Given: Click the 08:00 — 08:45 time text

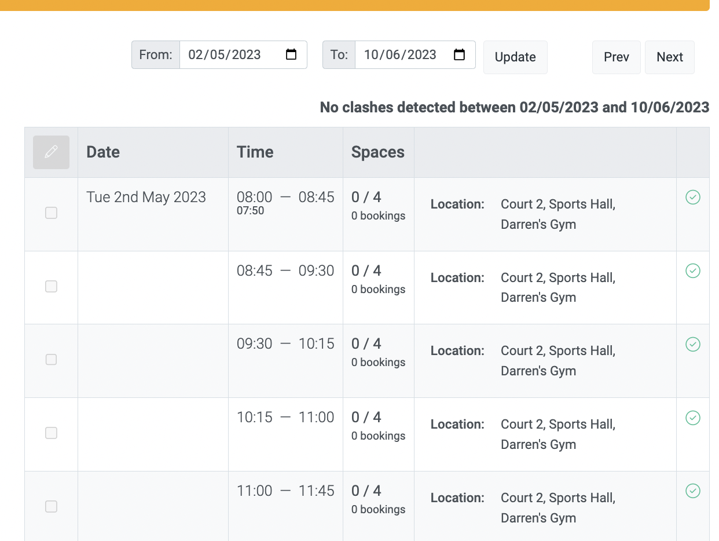Looking at the screenshot, I should [285, 197].
